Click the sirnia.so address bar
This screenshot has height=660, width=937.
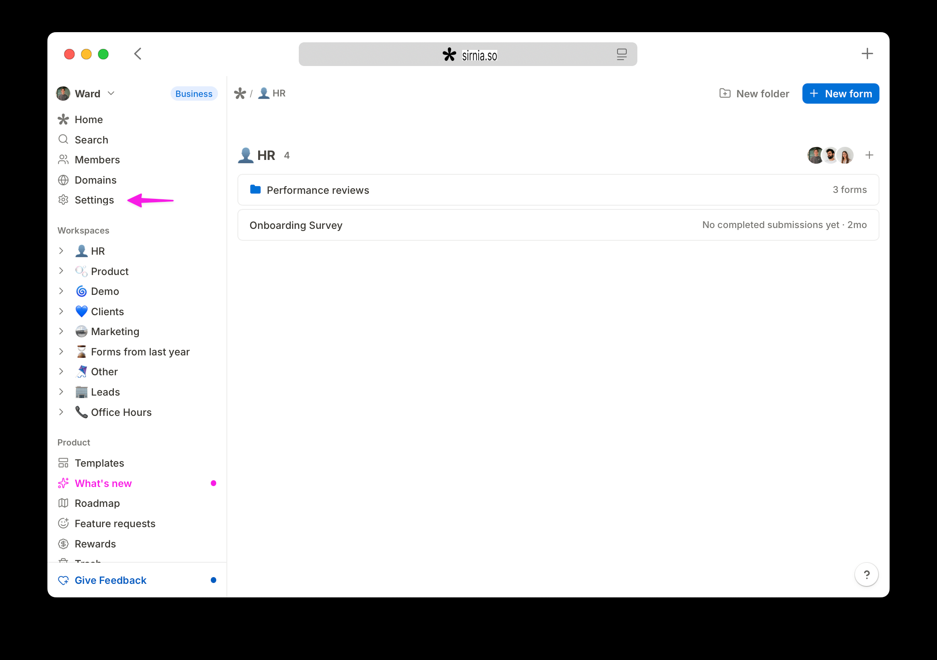pyautogui.click(x=468, y=54)
